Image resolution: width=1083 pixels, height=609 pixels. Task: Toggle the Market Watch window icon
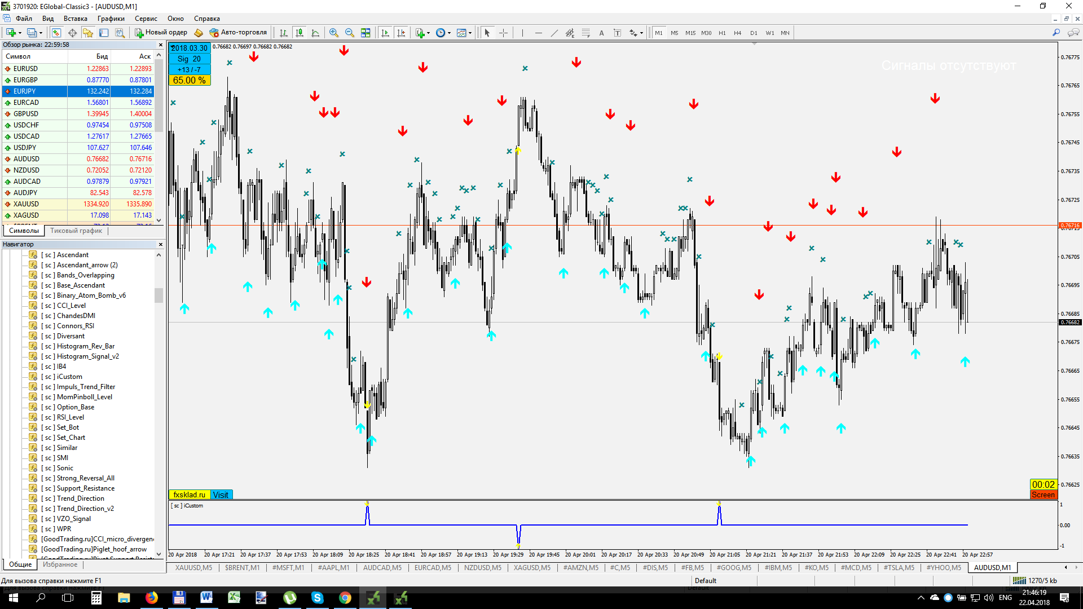point(56,33)
